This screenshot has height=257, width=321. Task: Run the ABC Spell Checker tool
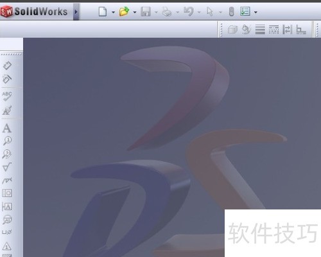[7, 96]
